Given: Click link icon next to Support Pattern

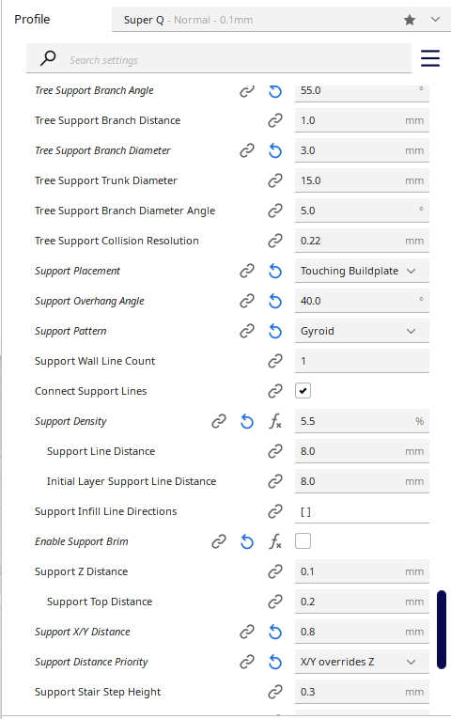Looking at the screenshot, I should (247, 331).
